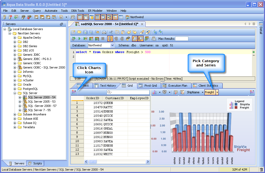This screenshot has height=173, width=265.
Task: Open the Database Northwind dropdown
Action: point(112,45)
